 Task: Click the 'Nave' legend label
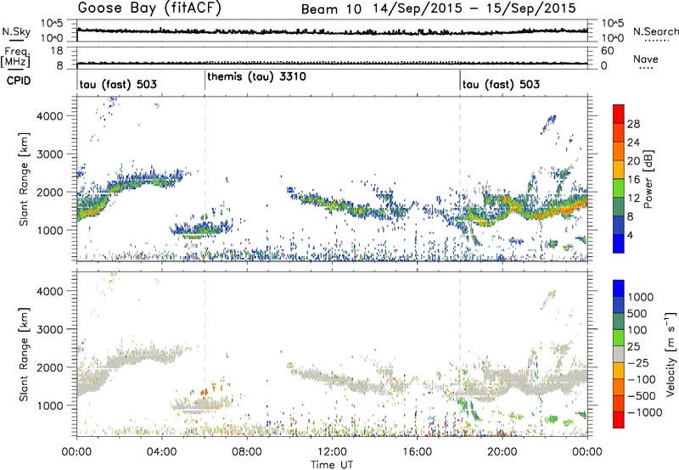pos(645,59)
